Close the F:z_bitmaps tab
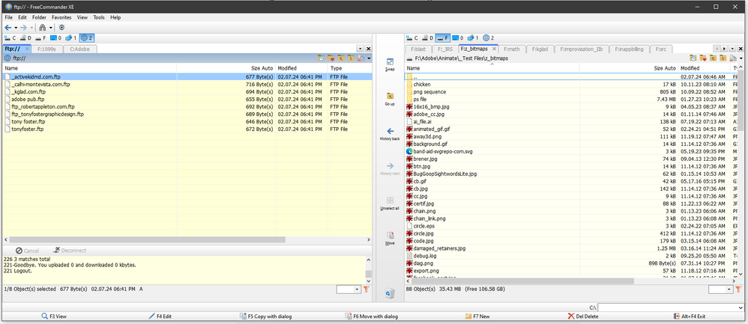This screenshot has height=324, width=748. pos(494,49)
